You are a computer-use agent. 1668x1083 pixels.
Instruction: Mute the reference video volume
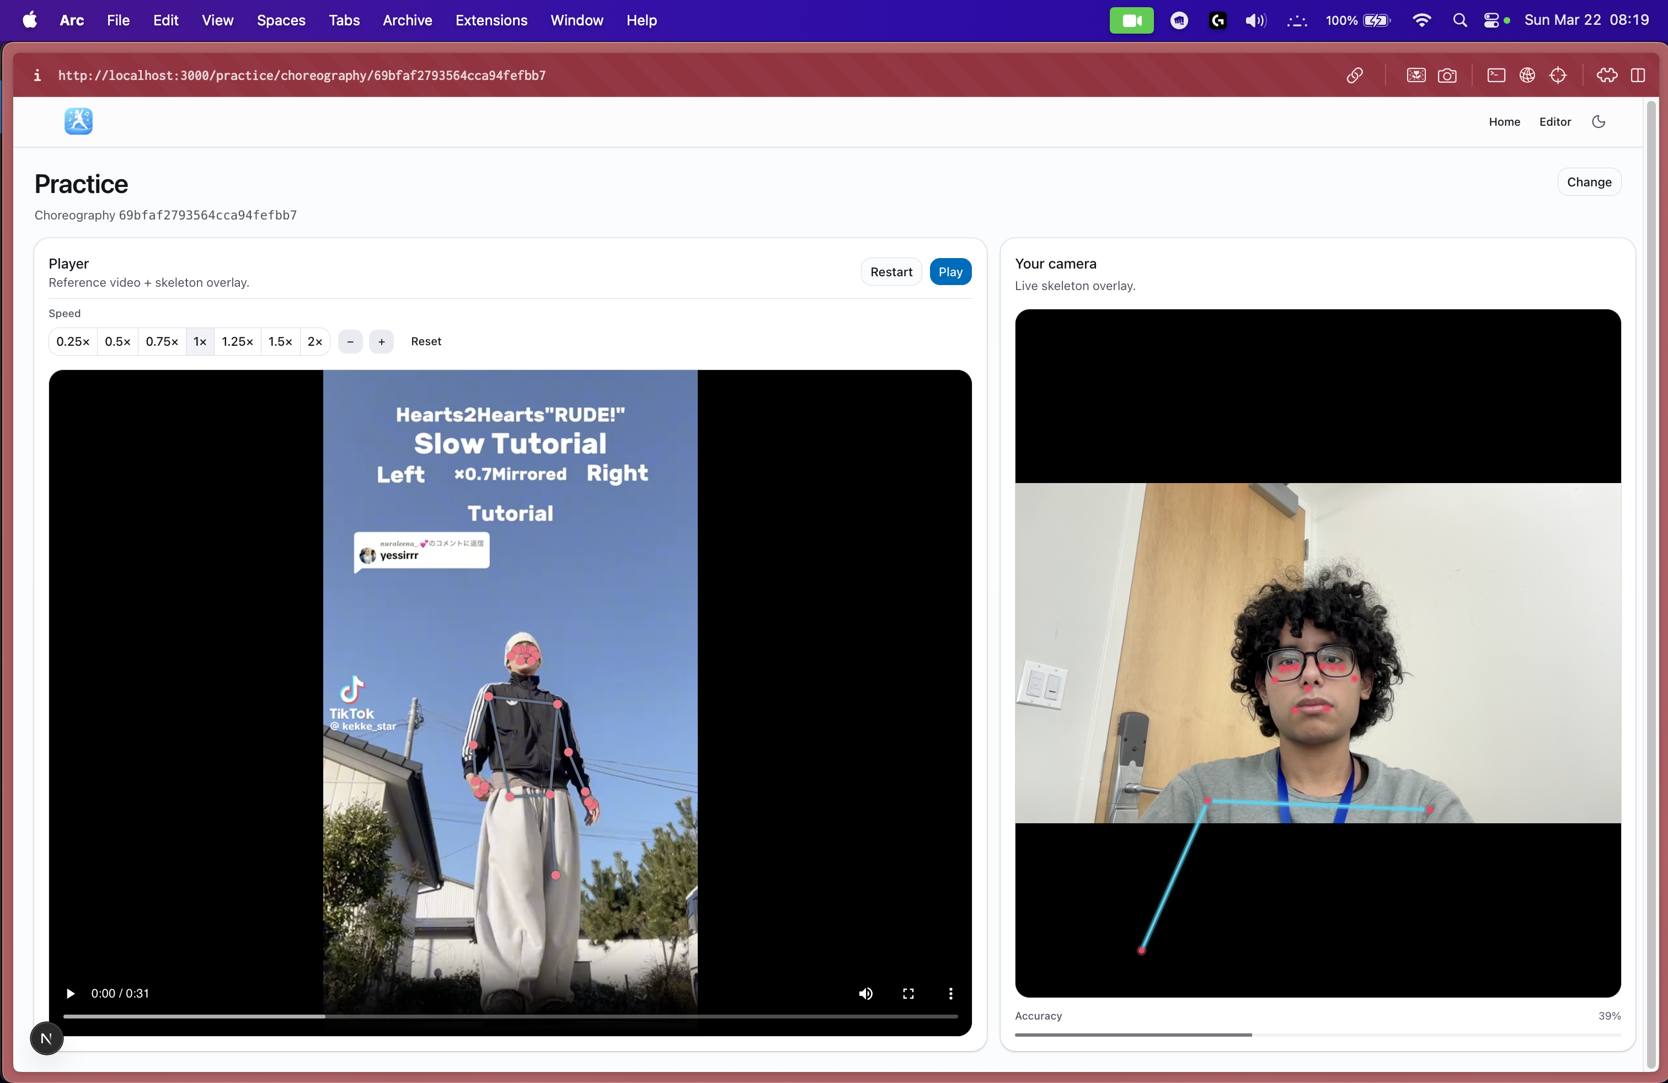[865, 993]
